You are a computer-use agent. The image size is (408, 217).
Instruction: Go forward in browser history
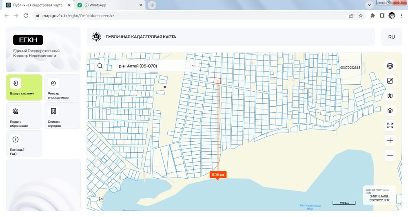(16, 15)
